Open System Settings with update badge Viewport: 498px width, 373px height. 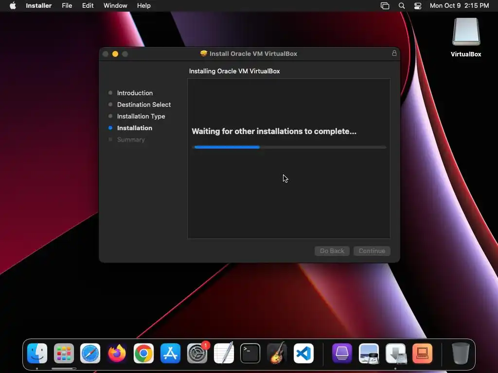pos(197,354)
